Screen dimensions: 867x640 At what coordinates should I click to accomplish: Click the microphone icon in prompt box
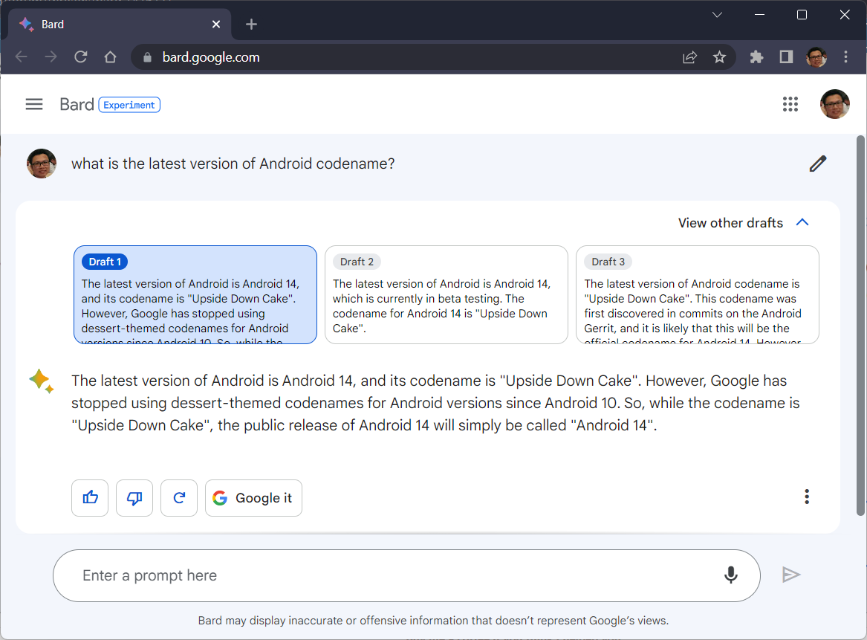click(731, 575)
